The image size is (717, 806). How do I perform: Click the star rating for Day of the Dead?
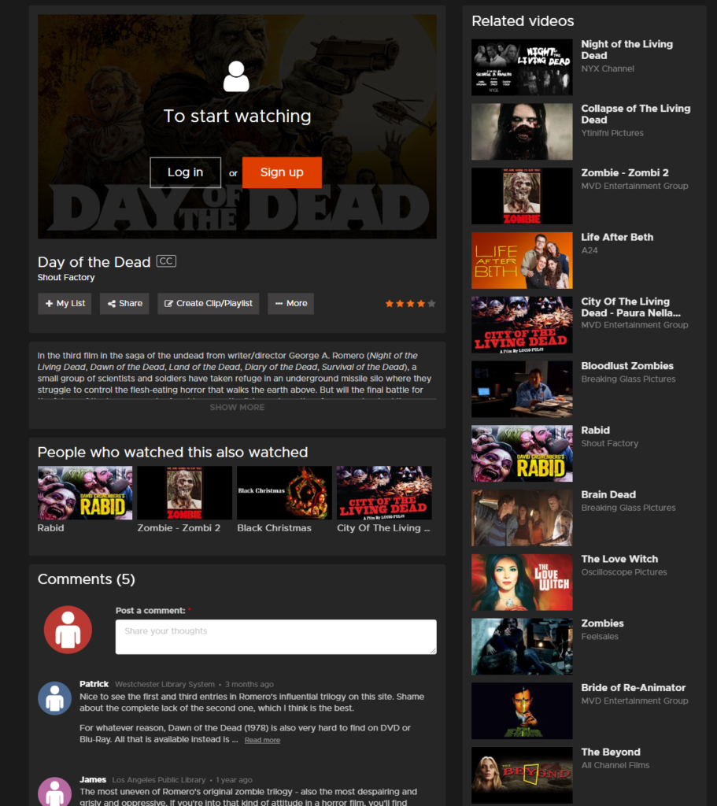tap(410, 304)
